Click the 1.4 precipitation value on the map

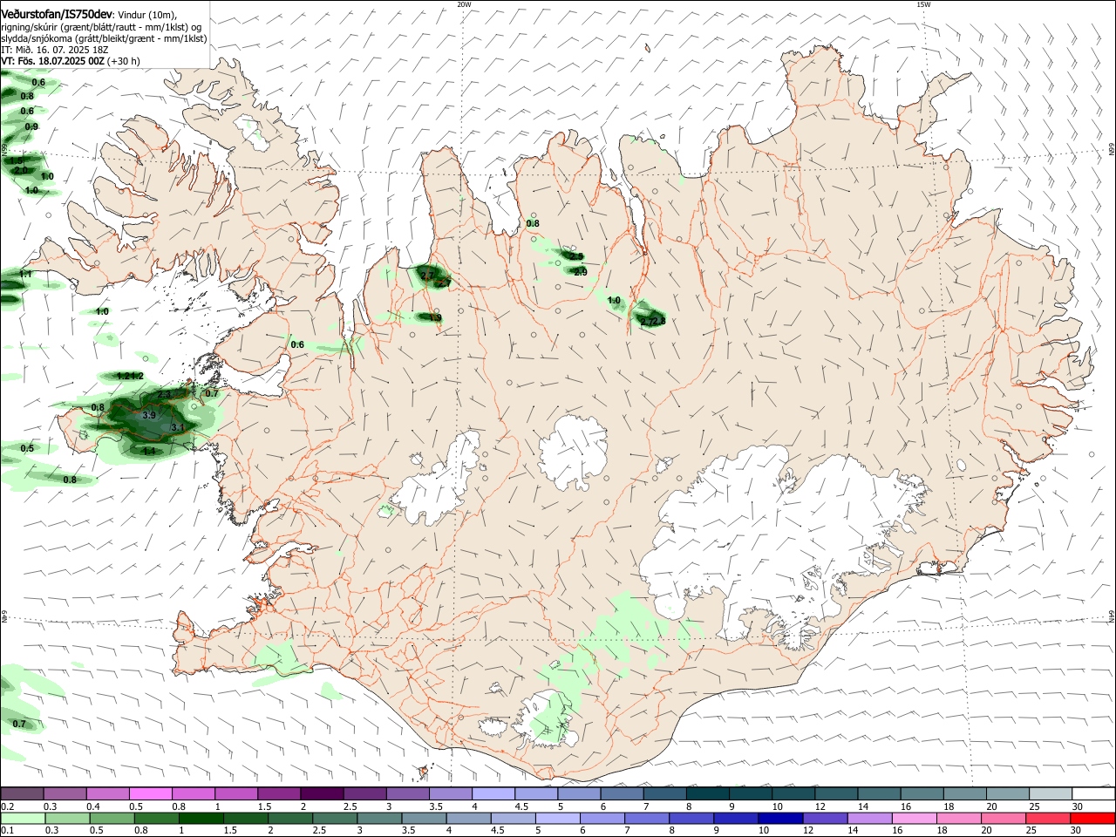pyautogui.click(x=148, y=452)
